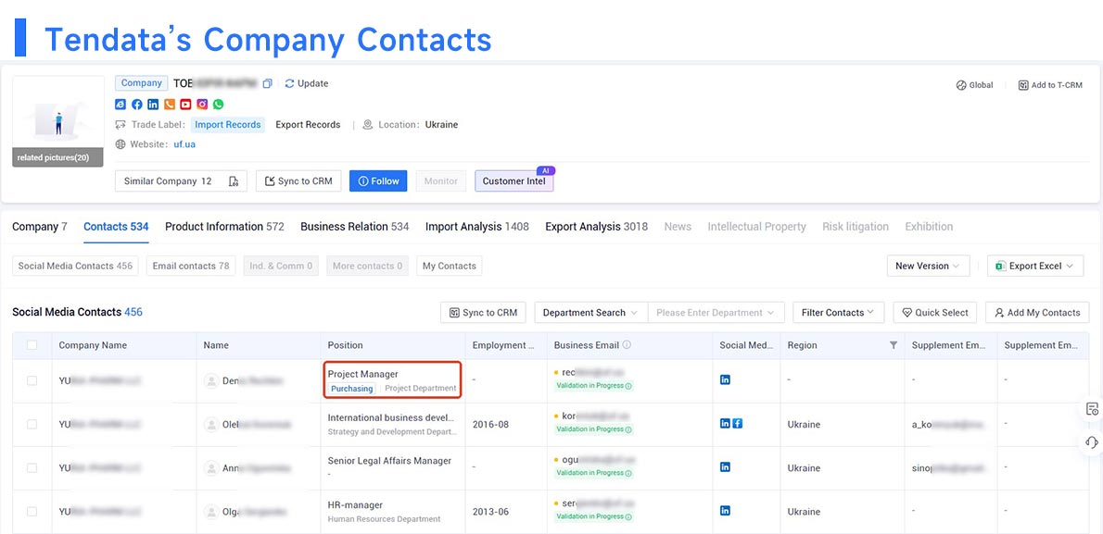Click the customer support headset icon
This screenshot has width=1103, height=534.
click(x=1092, y=442)
